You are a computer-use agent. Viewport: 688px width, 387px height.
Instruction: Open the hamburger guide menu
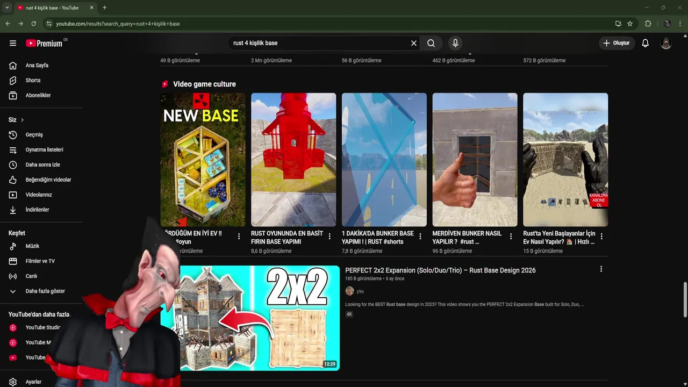click(x=13, y=43)
